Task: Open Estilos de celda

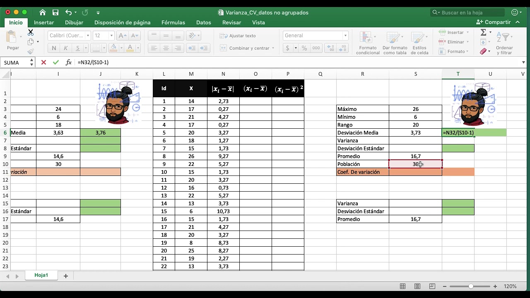Action: pos(420,43)
